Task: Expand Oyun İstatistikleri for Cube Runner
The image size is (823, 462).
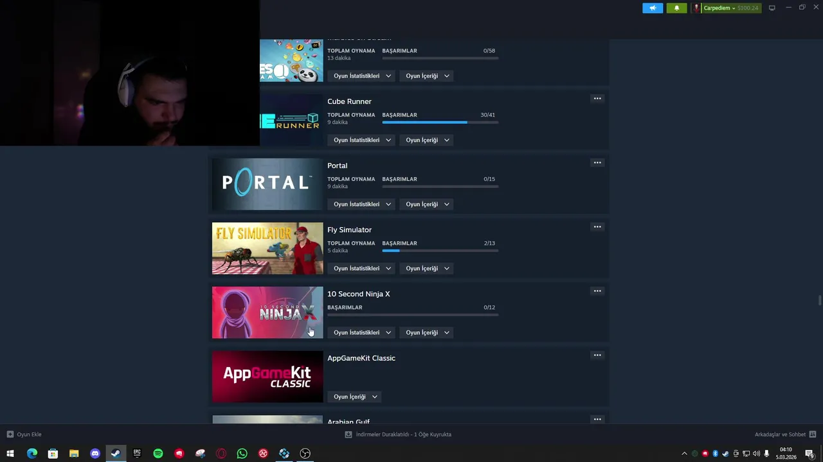Action: (x=361, y=140)
